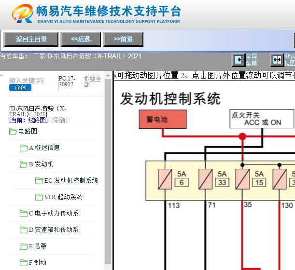Select F 制动 tree item
295x270 pixels.
tap(38, 262)
